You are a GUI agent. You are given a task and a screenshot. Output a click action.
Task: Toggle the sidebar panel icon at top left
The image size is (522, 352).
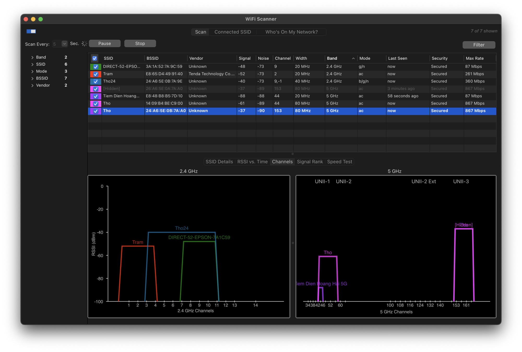click(x=31, y=31)
